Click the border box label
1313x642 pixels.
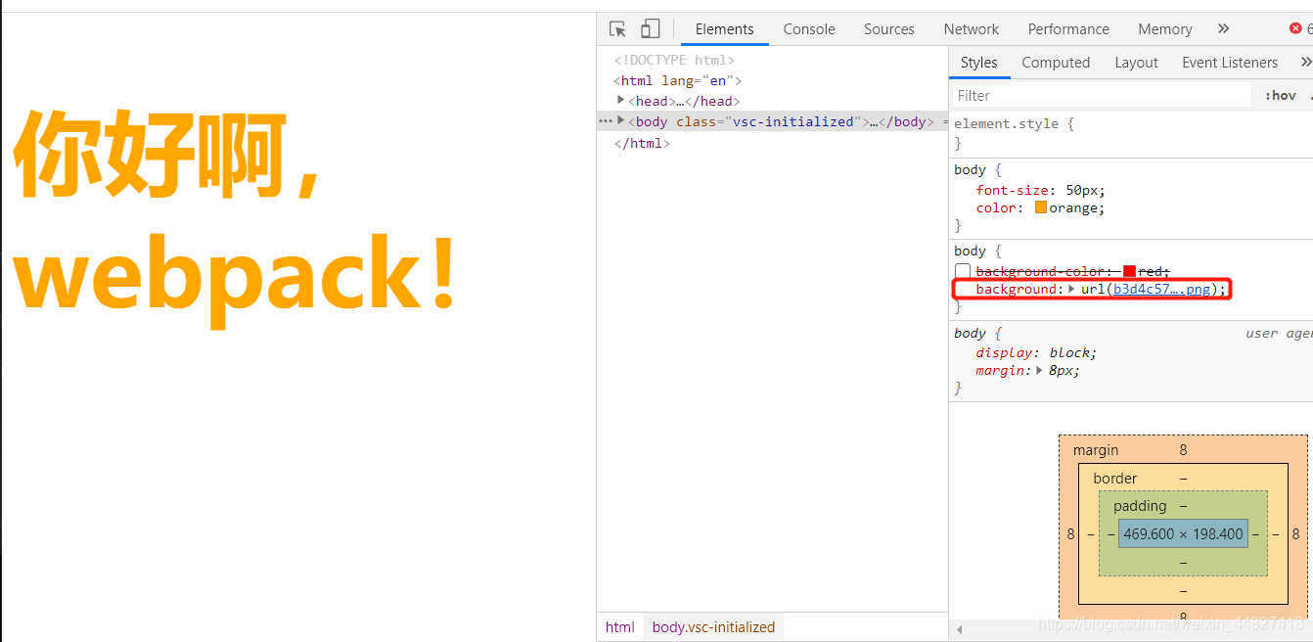pos(1115,479)
